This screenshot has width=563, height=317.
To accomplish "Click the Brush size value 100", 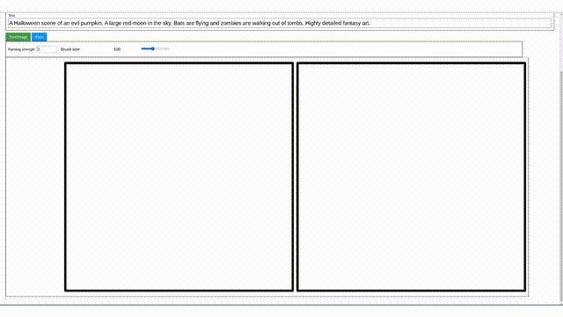I will pyautogui.click(x=117, y=49).
